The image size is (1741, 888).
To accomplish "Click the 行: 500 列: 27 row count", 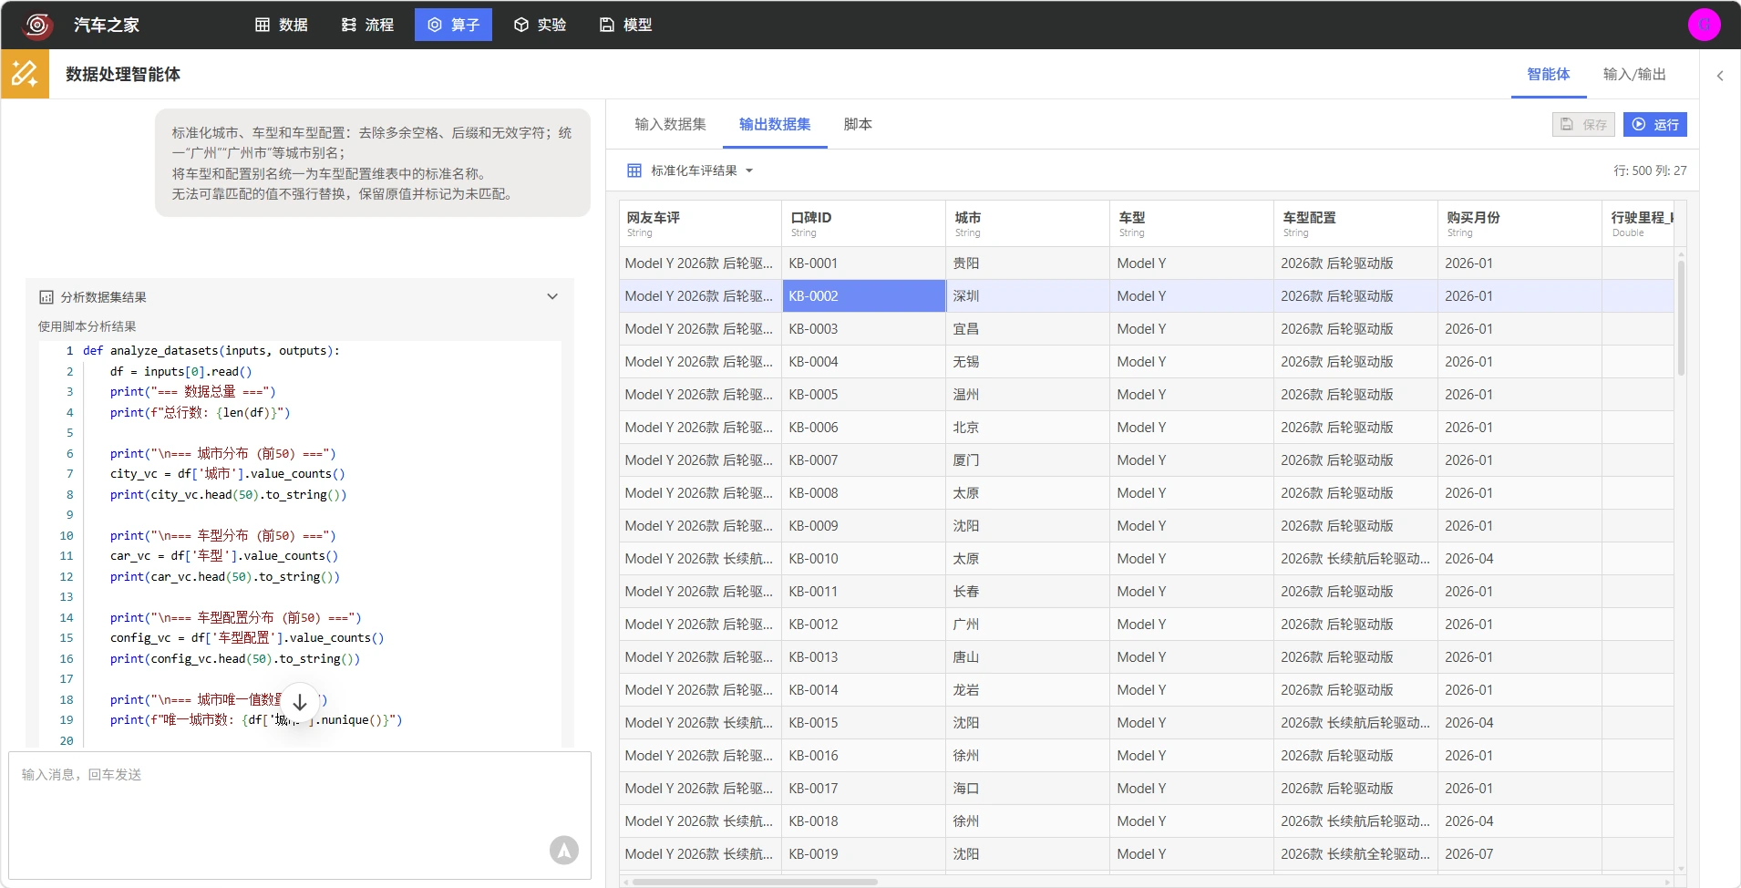I will pos(1650,170).
